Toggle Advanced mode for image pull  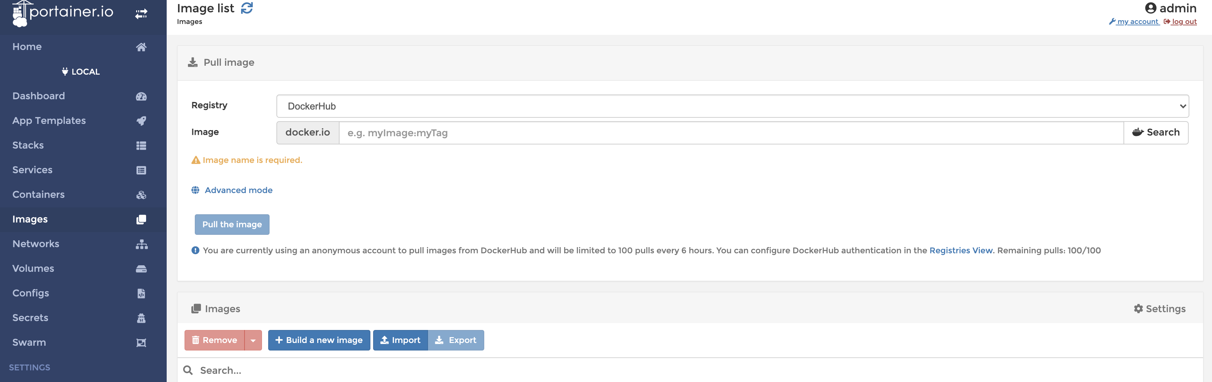click(x=238, y=190)
